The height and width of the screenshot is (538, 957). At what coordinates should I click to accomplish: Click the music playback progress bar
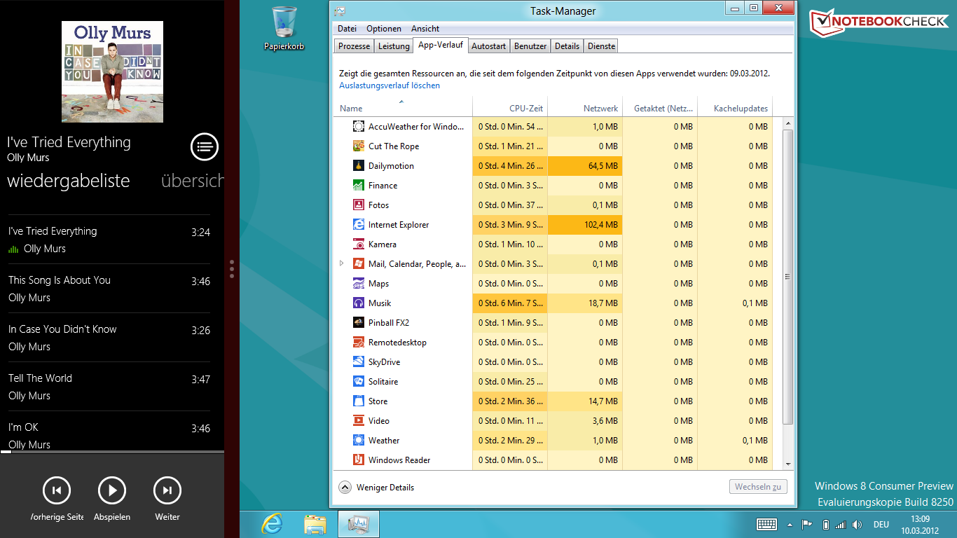point(112,452)
